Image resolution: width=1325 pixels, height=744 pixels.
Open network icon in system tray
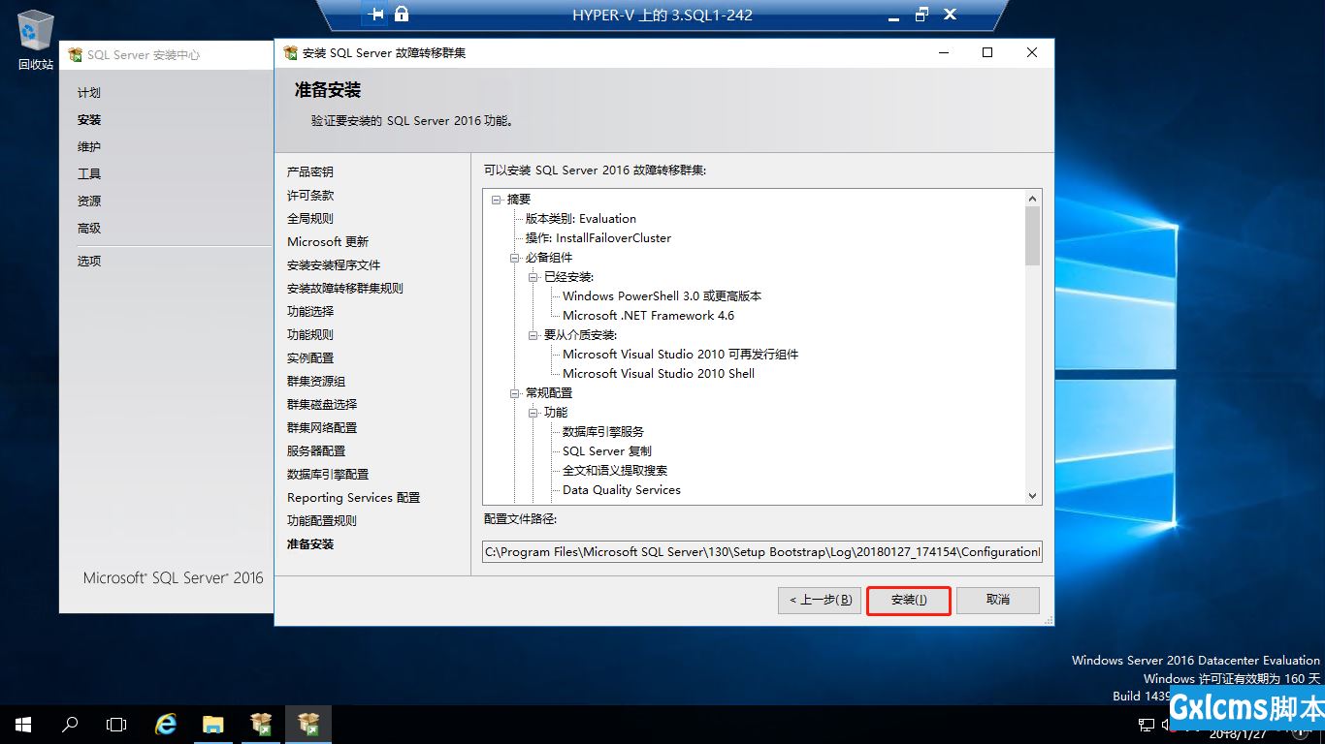point(1146,725)
